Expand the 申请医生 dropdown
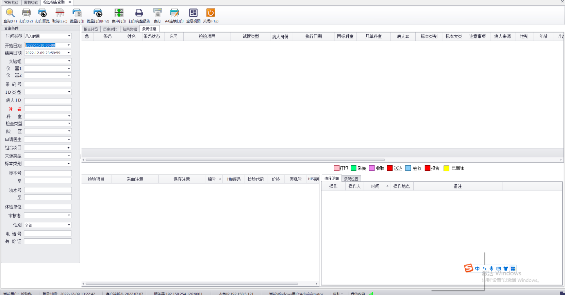The image size is (565, 295). tap(69, 140)
